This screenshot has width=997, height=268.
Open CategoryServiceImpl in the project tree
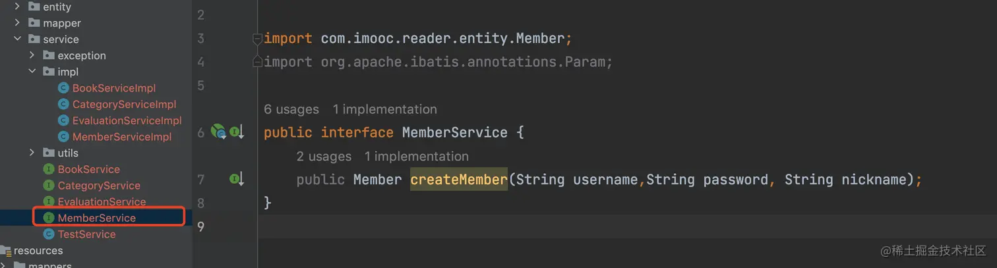point(124,104)
